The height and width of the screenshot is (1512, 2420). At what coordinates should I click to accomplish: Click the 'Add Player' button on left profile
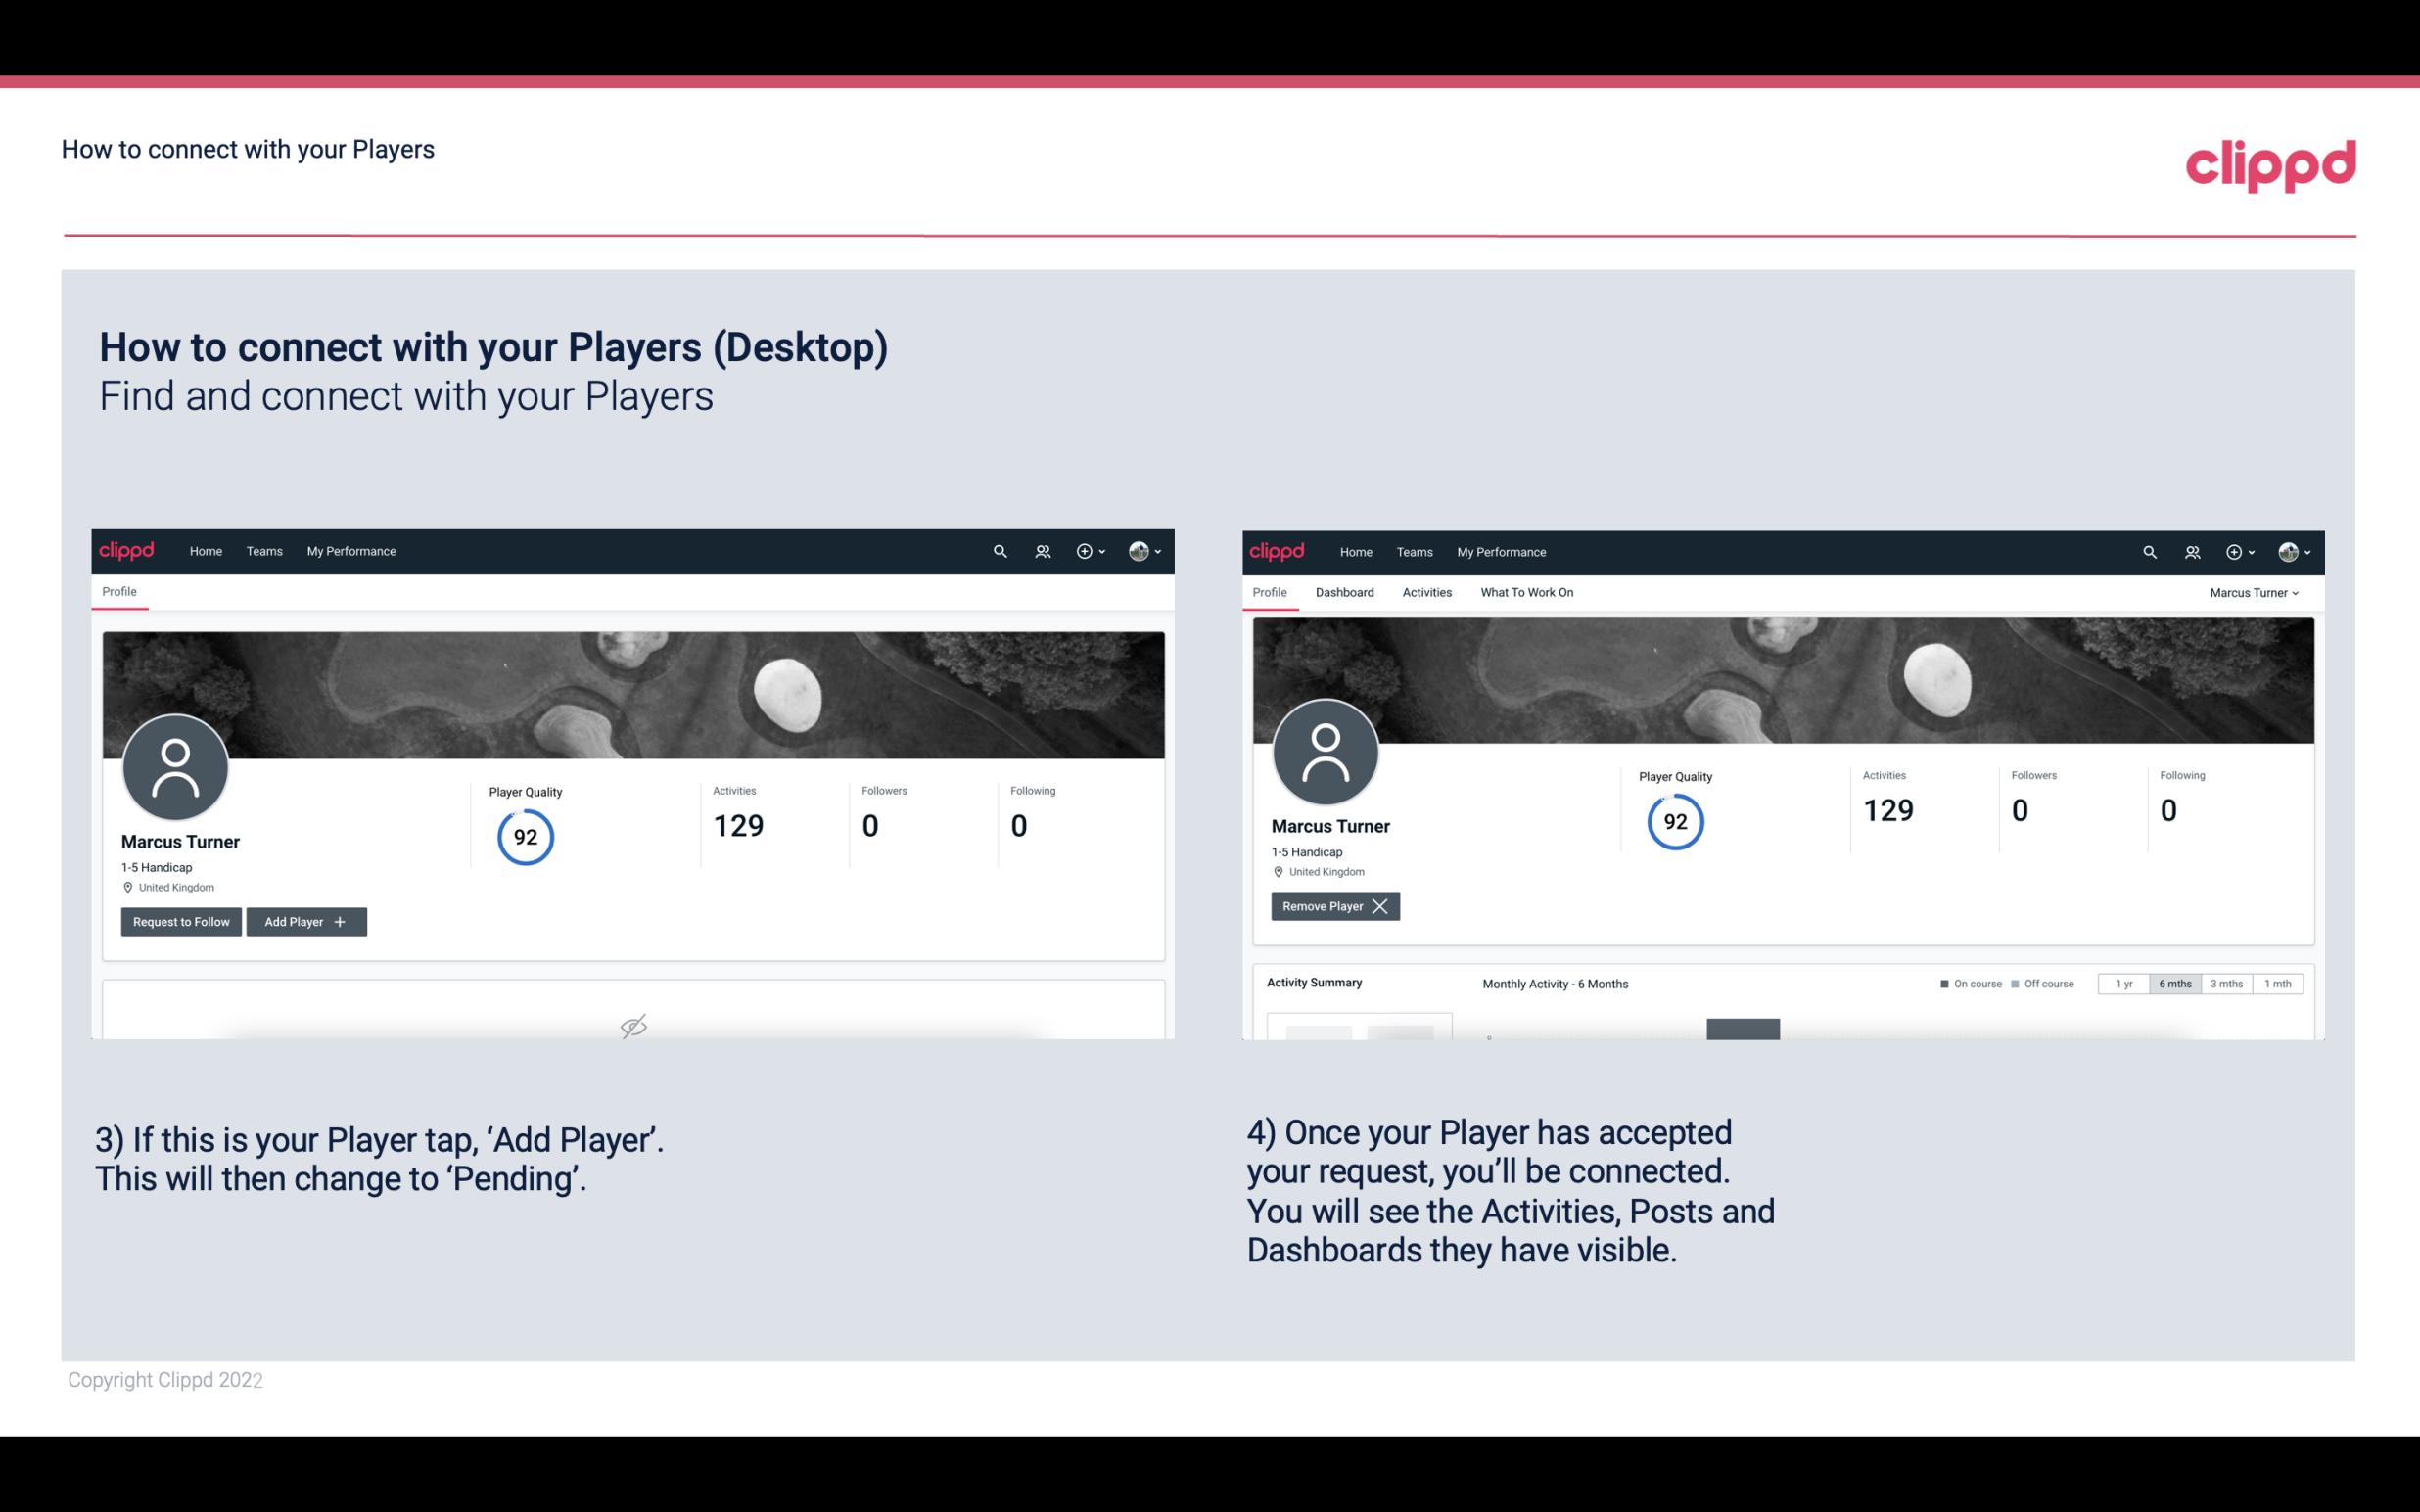(306, 920)
